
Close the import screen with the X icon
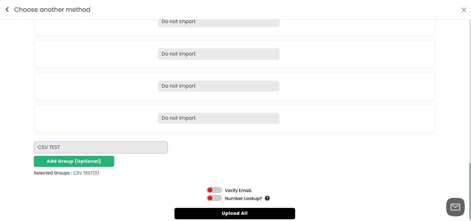pyautogui.click(x=464, y=10)
